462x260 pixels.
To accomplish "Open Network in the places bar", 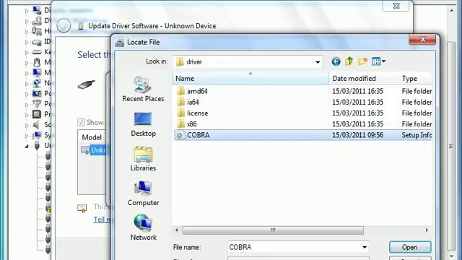I will pyautogui.click(x=143, y=228).
